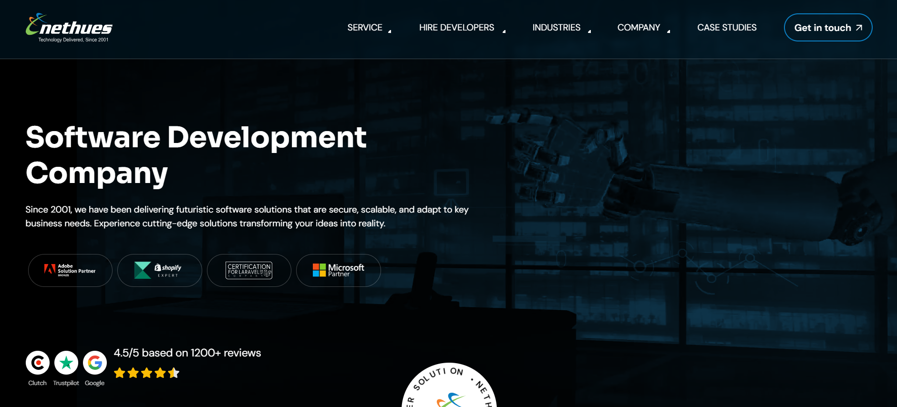Viewport: 897px width, 407px height.
Task: Click the Adobe Solution Partner badge
Action: point(70,270)
